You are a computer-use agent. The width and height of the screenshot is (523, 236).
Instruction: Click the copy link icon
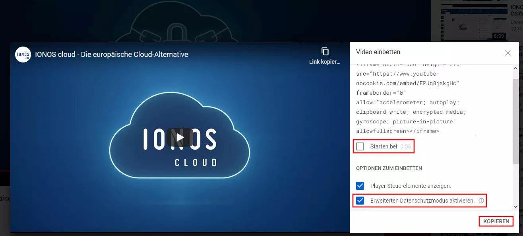[325, 51]
